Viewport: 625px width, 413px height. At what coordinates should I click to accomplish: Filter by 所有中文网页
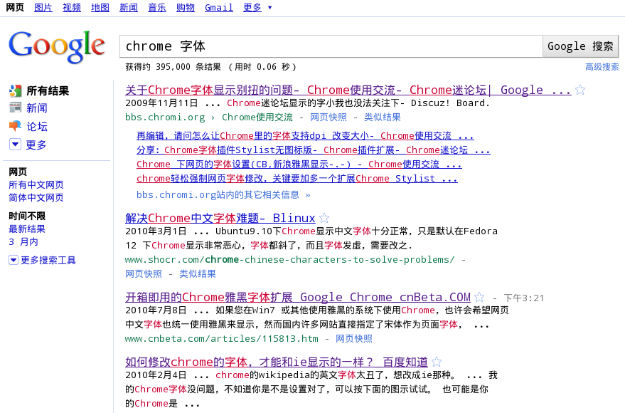point(36,184)
